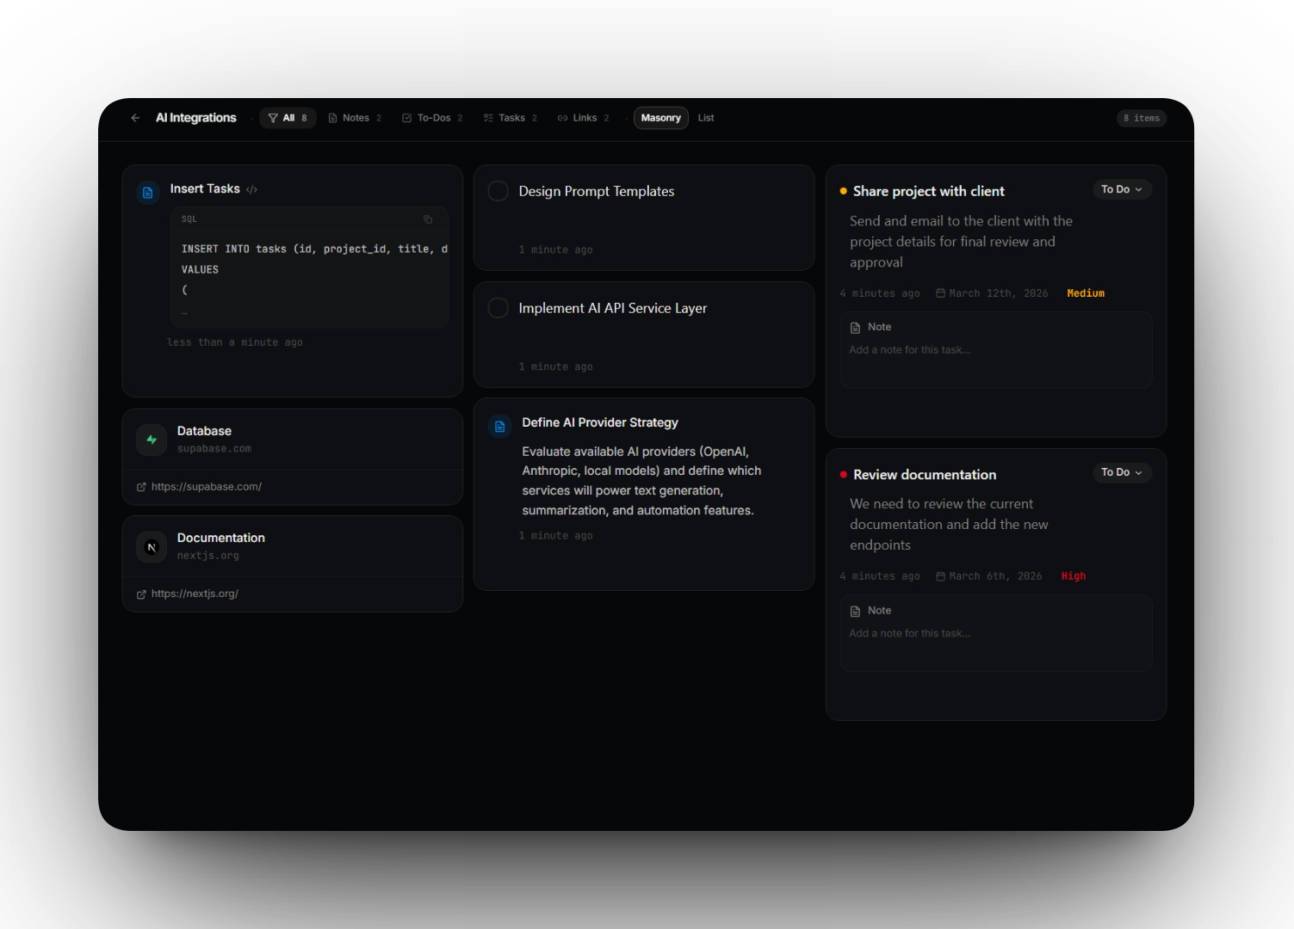Click the Next.js logo icon
This screenshot has height=929, width=1294.
tap(152, 547)
